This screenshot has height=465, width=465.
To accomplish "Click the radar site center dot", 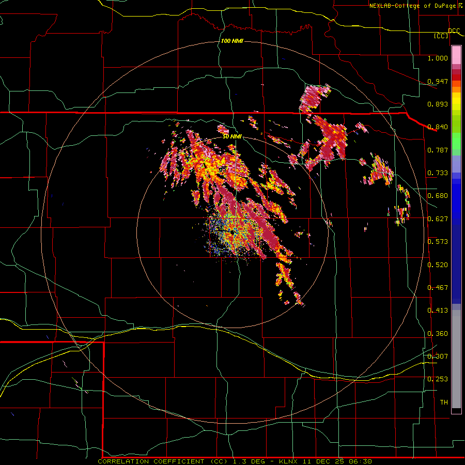I will pos(232,233).
